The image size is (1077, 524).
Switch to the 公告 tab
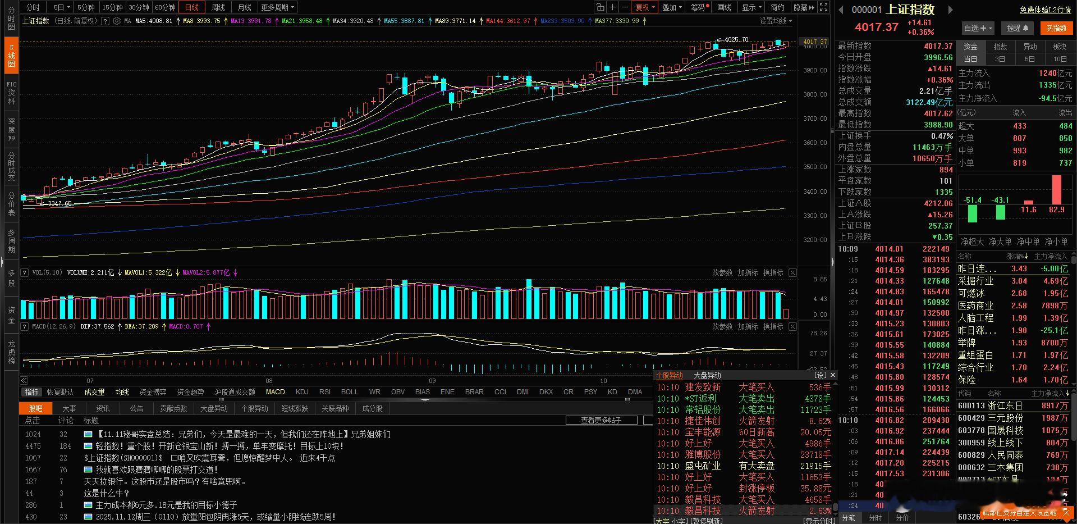click(136, 408)
